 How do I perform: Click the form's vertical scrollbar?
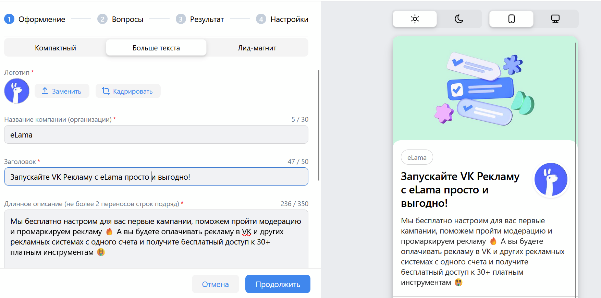tap(319, 125)
